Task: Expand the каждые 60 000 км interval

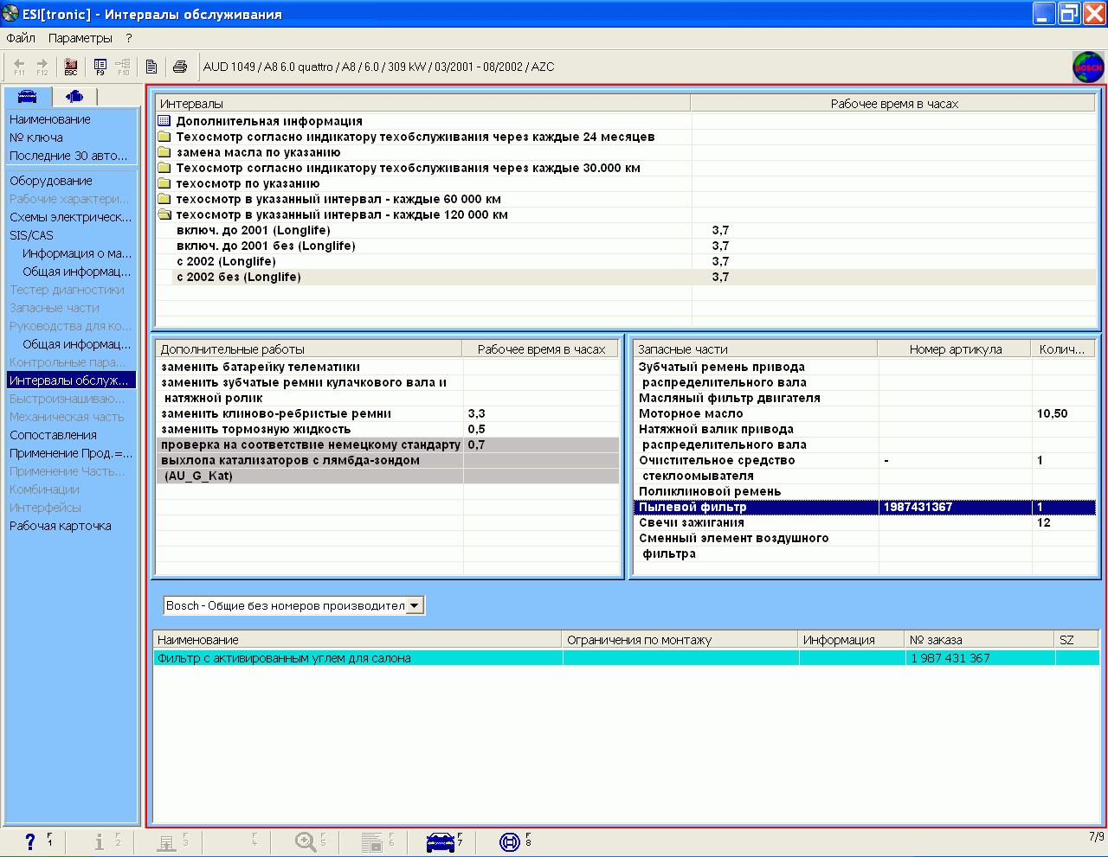Action: (164, 199)
